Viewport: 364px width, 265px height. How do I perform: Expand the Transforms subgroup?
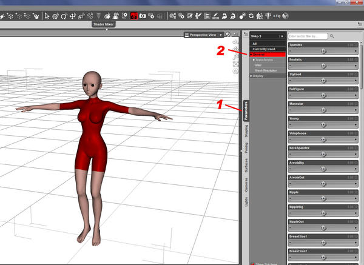pos(254,60)
